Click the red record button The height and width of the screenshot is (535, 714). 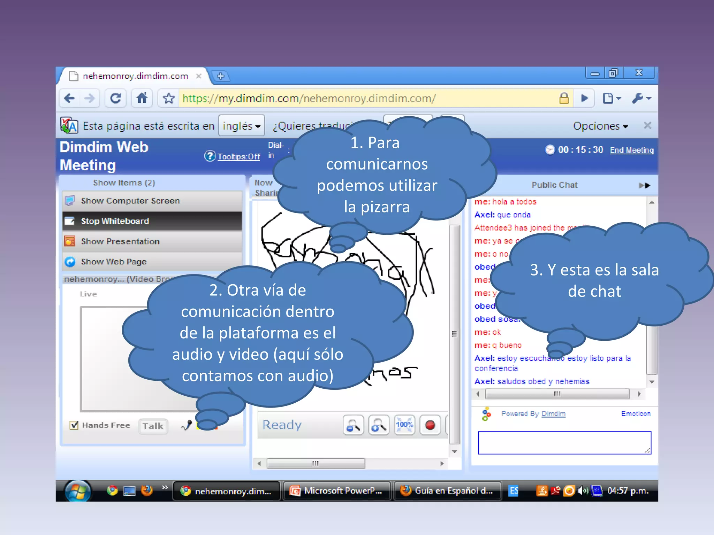pyautogui.click(x=430, y=425)
